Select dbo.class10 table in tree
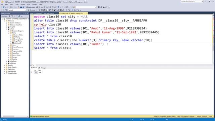 [x=18, y=43]
